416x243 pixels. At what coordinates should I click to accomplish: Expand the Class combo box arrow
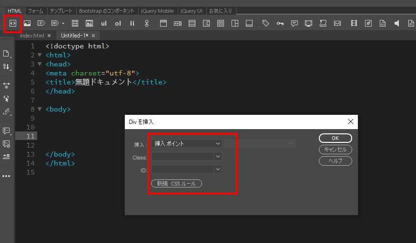(x=218, y=156)
